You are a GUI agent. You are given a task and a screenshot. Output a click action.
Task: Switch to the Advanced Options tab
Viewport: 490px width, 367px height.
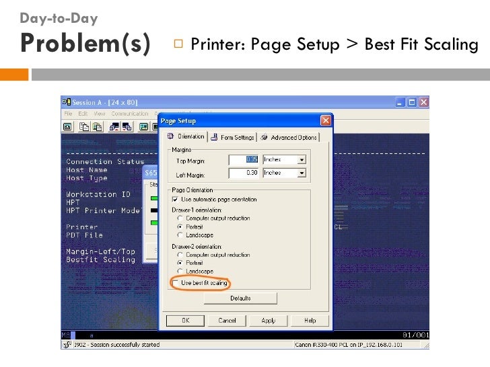(289, 137)
